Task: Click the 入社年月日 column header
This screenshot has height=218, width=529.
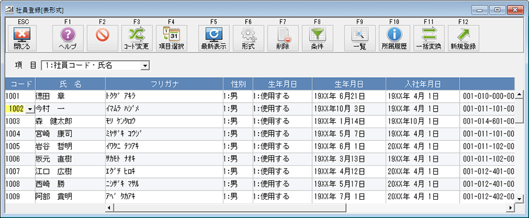Action: point(423,83)
